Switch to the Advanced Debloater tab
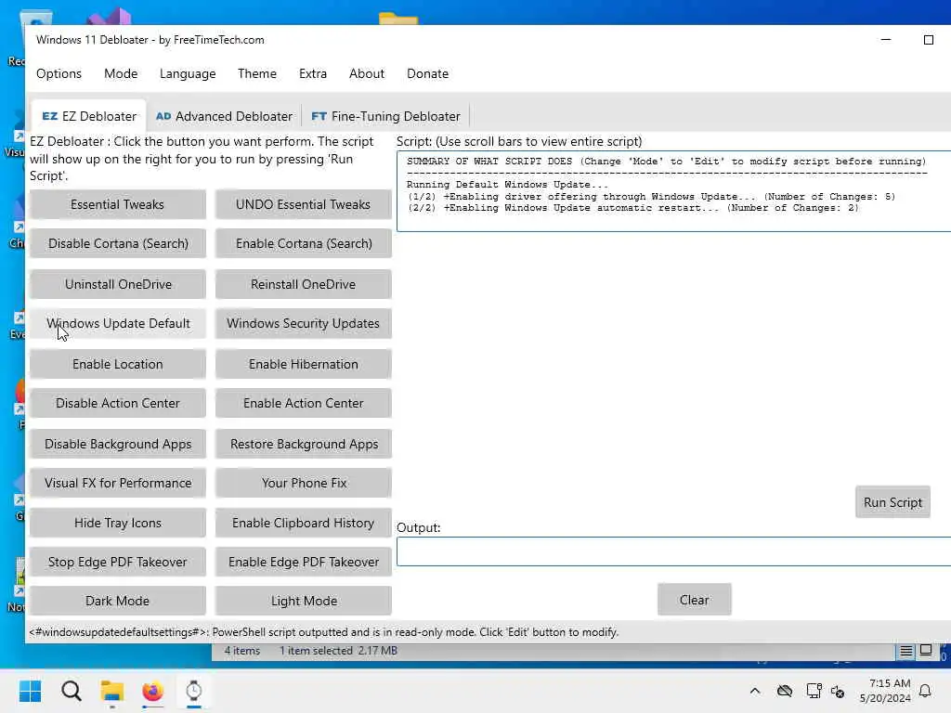The height and width of the screenshot is (713, 951). 225,116
